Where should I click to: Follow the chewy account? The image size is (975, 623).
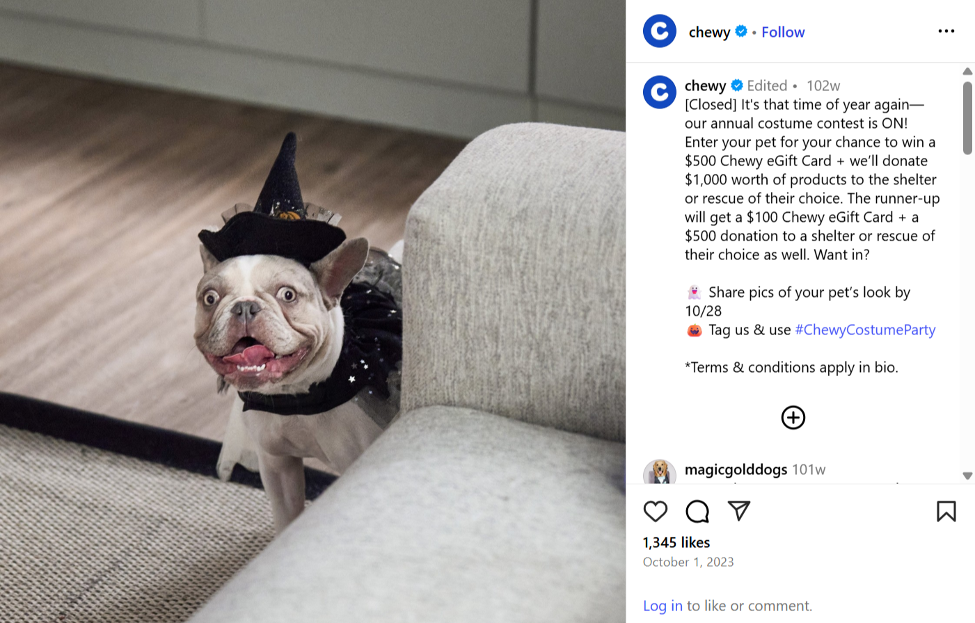click(x=783, y=32)
